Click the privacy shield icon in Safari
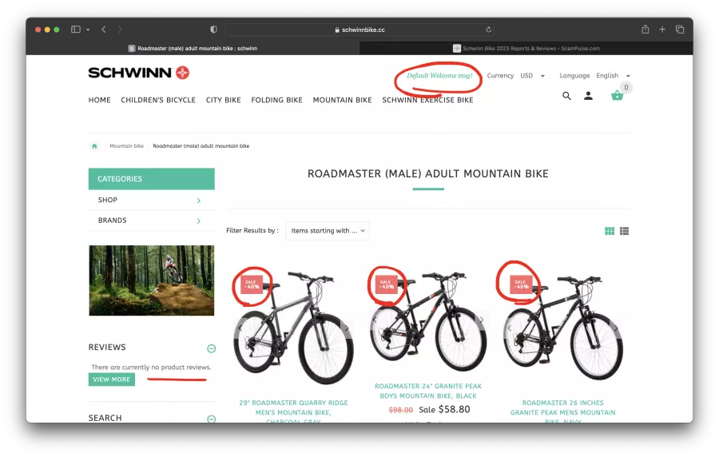This screenshot has height=457, width=719. click(213, 30)
